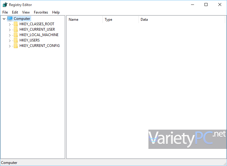Expand the HKEY_LOCAL_MACHINE key
The height and width of the screenshot is (166, 227).
(10, 35)
